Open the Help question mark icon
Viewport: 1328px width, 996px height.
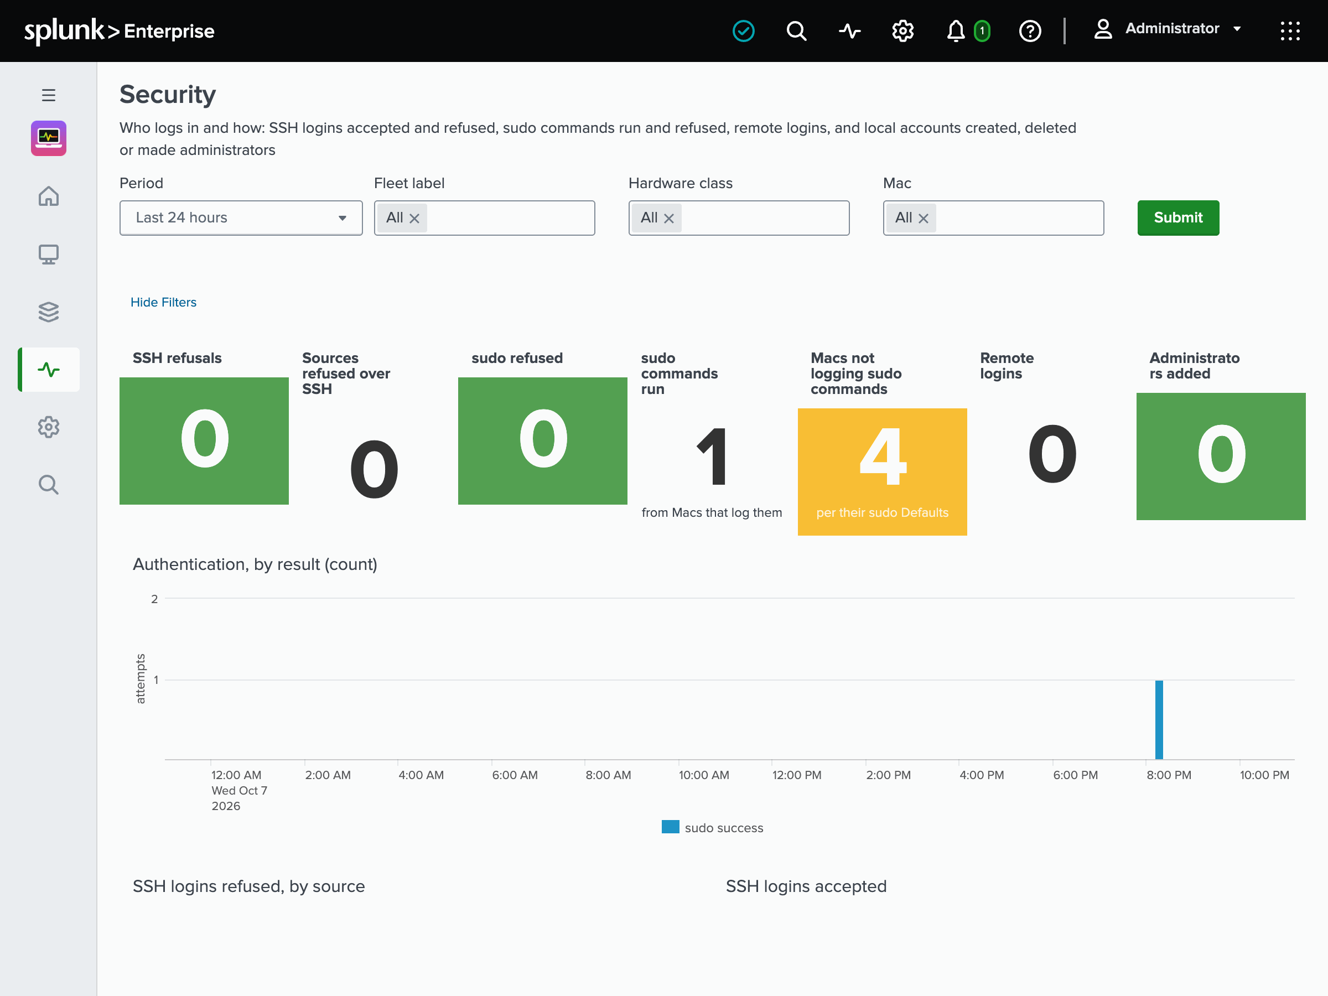click(1030, 30)
